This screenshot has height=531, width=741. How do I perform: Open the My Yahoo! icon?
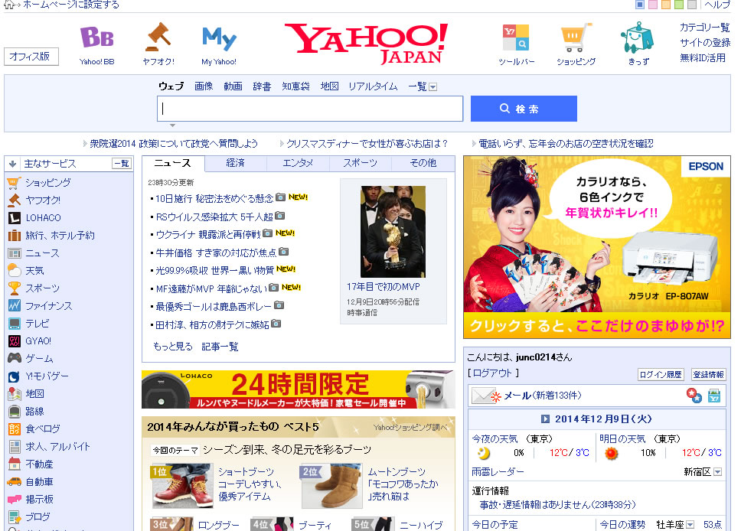[219, 38]
